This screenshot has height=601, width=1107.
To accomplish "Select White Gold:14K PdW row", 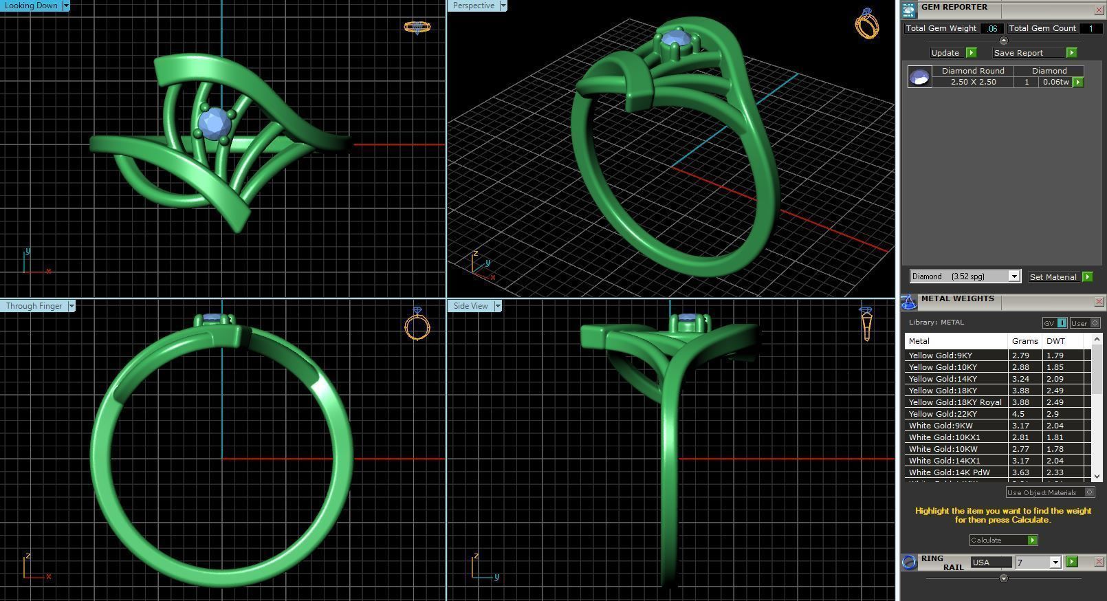I will coord(997,472).
